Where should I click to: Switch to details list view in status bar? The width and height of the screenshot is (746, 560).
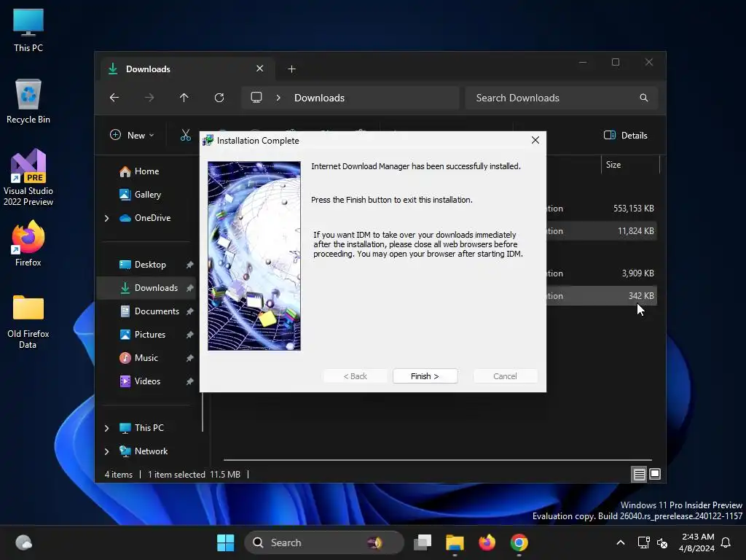(x=639, y=474)
